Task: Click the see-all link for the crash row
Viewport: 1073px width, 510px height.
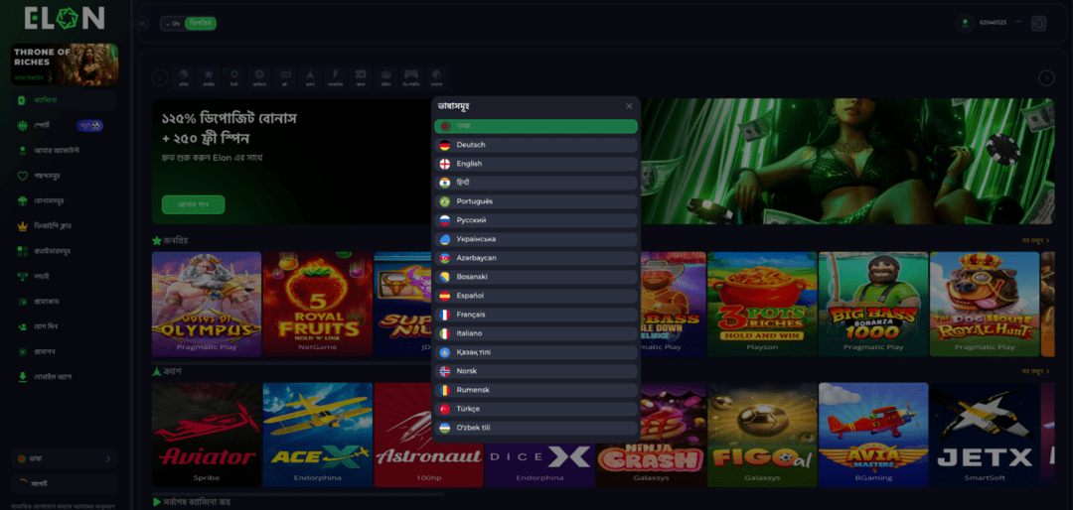Action: 1035,371
